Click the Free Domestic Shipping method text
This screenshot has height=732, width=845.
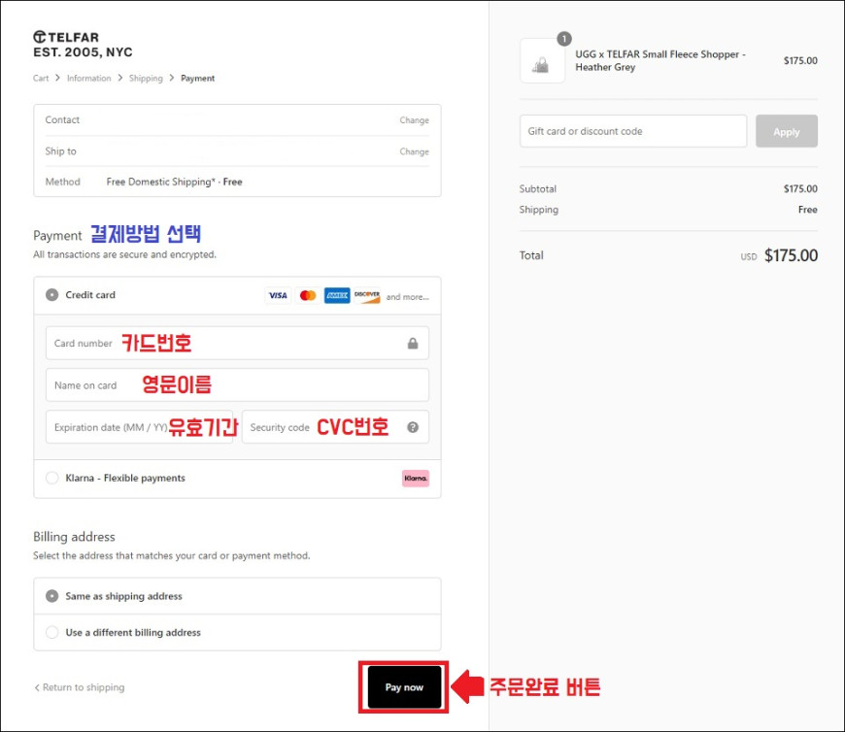[174, 183]
